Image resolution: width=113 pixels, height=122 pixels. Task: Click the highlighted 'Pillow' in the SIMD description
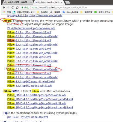click(35, 91)
